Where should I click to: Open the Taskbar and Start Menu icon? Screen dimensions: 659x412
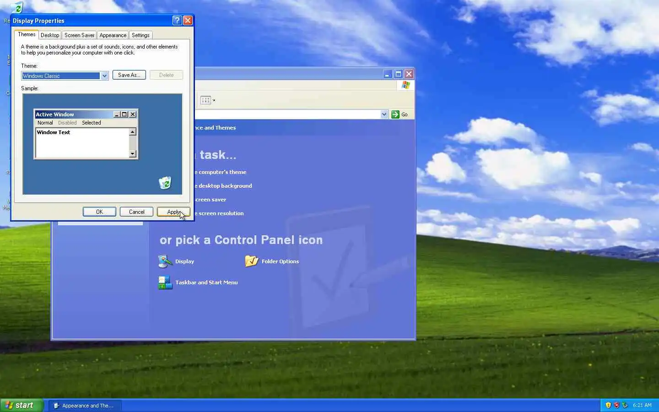point(165,282)
